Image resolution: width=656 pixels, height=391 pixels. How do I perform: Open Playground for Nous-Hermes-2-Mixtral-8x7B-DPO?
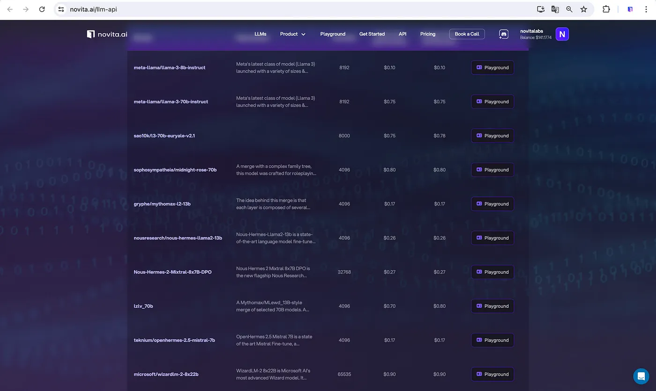[x=492, y=272]
